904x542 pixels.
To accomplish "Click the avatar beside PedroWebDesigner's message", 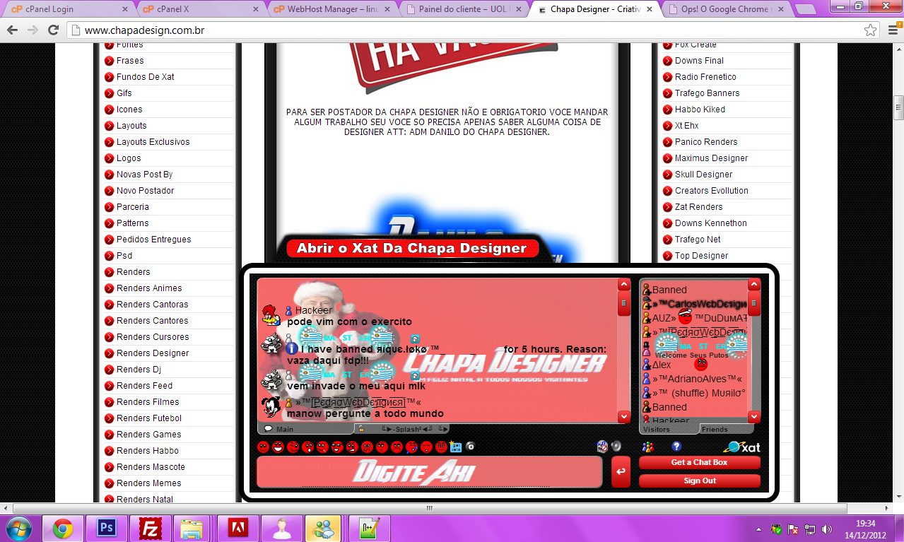I will 271,407.
